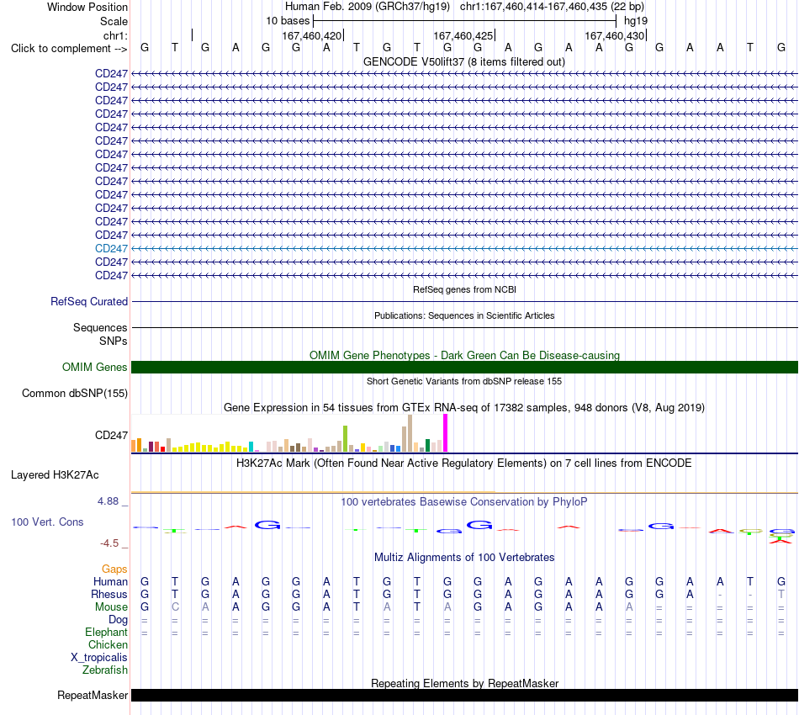The image size is (799, 715).
Task: Click the yellow-green bar in the GTEx chart
Action: [x=345, y=439]
